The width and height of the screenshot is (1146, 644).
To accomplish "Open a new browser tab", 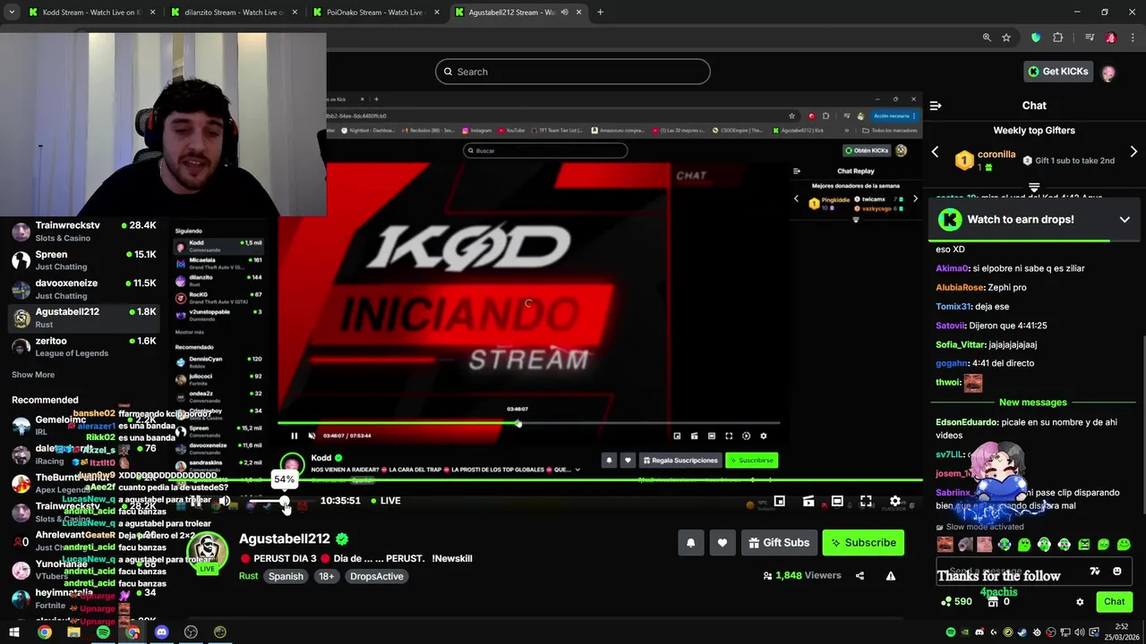I will coord(600,13).
